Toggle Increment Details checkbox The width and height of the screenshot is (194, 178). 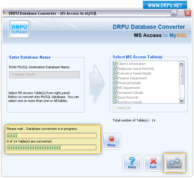click(115, 93)
